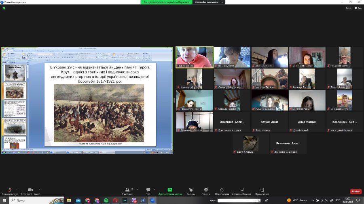Select Зозуля Анна participant tile
This screenshot has height=204, width=364.
[269, 122]
